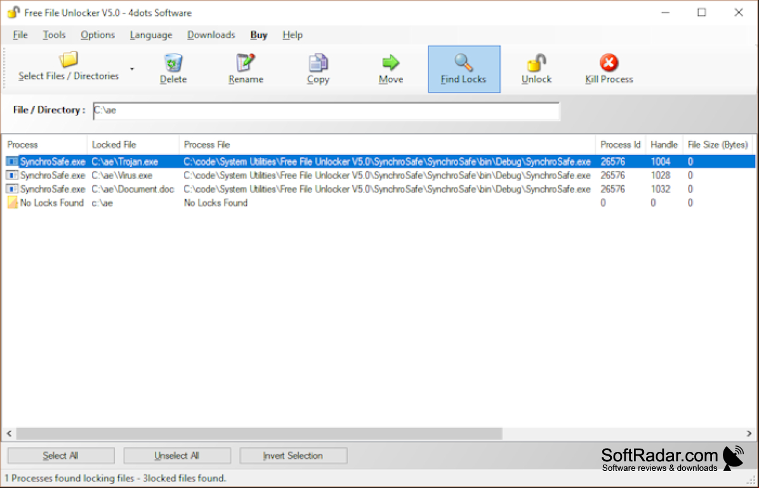
Task: Click the SynchroSafe.exe icon in Document.doc row
Action: 12,189
